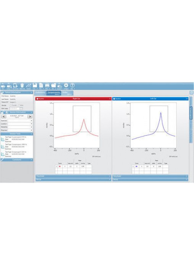Go to the next session with right arrow
This screenshot has width=194, height=266.
click(30, 117)
